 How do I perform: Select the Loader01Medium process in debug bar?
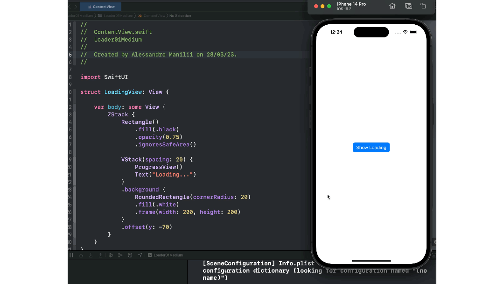click(x=166, y=255)
